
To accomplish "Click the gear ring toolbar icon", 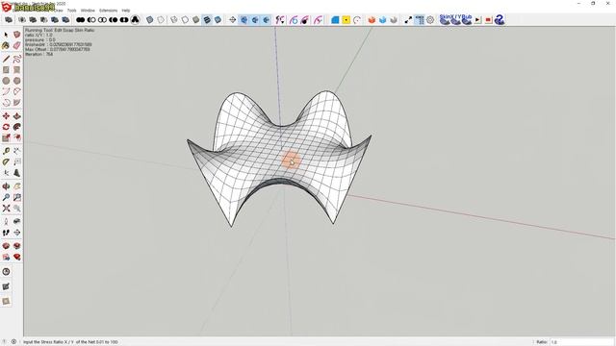I will click(x=430, y=19).
